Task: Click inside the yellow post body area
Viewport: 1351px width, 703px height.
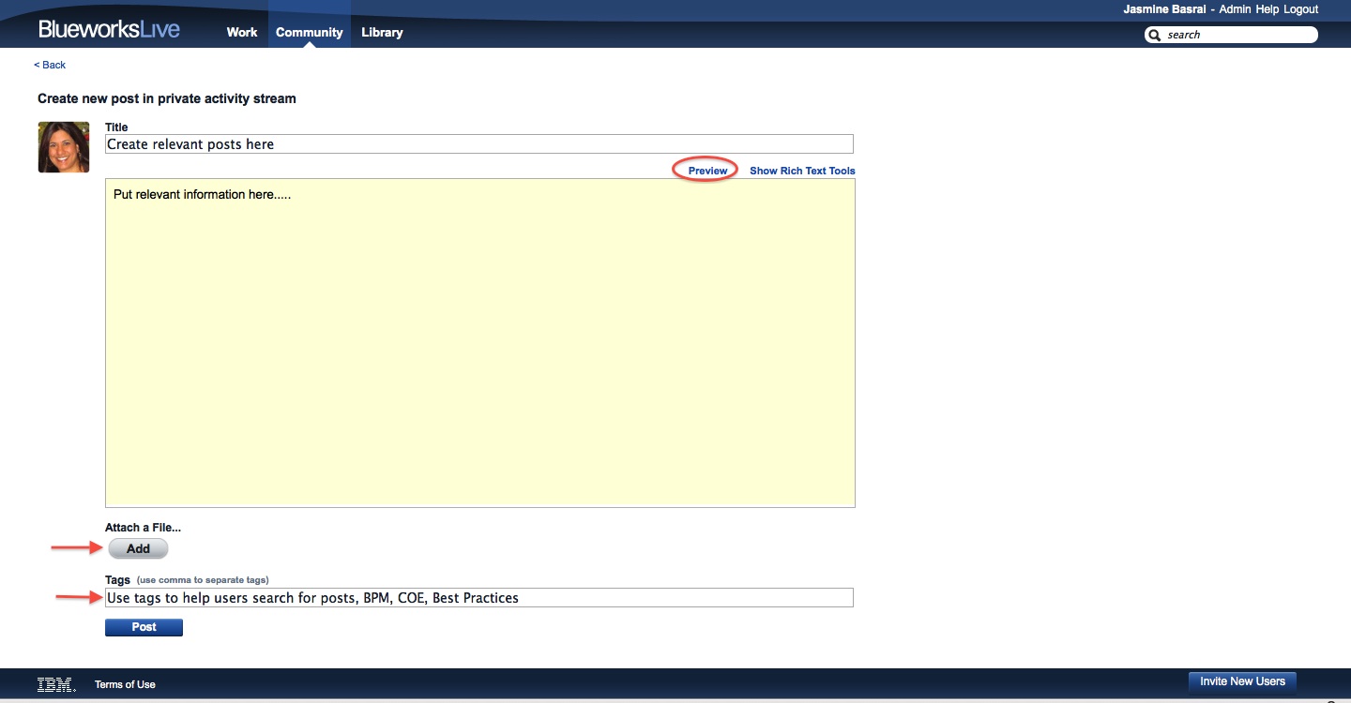Action: pyautogui.click(x=480, y=343)
